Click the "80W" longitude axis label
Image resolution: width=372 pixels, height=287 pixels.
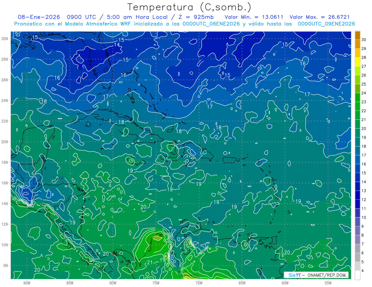click(113, 283)
